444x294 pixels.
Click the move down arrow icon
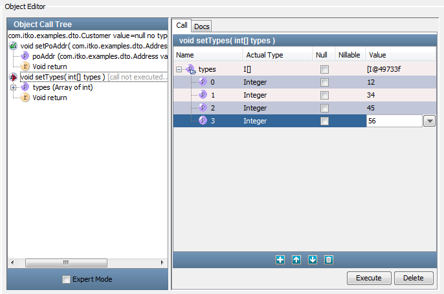point(313,260)
